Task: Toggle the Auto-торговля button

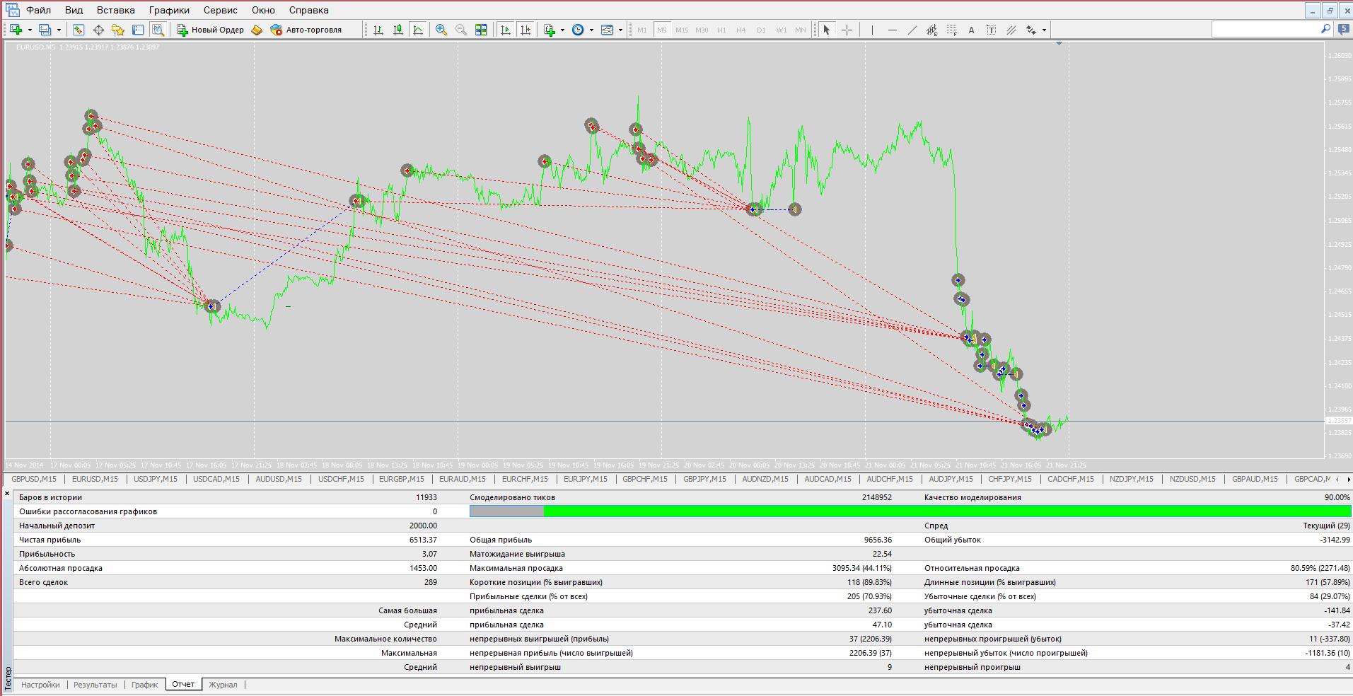Action: [306, 30]
